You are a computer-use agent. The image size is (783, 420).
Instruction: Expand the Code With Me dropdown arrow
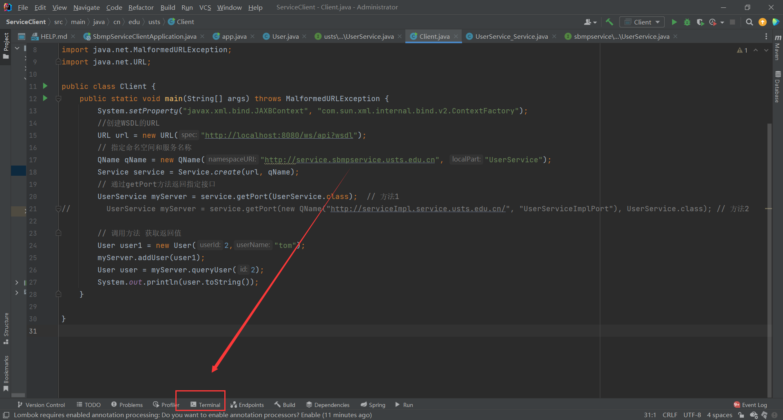point(595,22)
